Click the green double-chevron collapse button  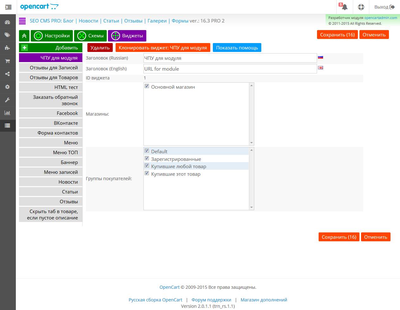click(24, 36)
